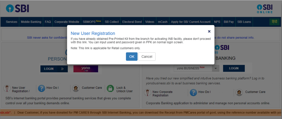Screen dimensions: 282x119
Task: Click the corporate banking LOGIN button
Action: coord(234,68)
